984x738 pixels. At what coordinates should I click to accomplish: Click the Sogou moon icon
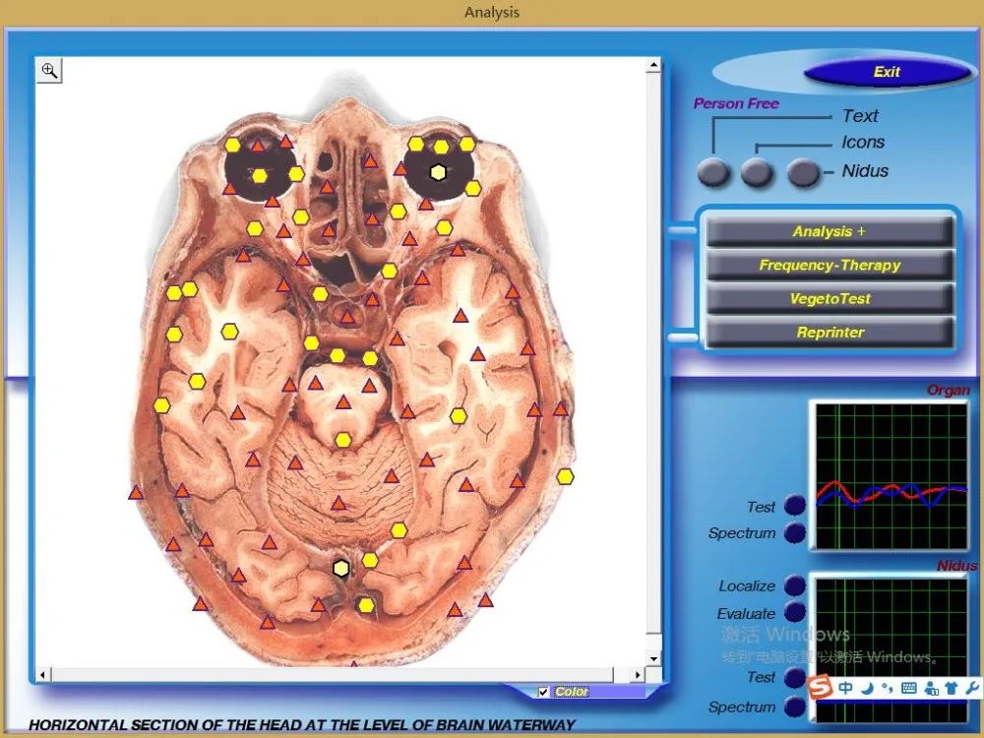pyautogui.click(x=866, y=688)
